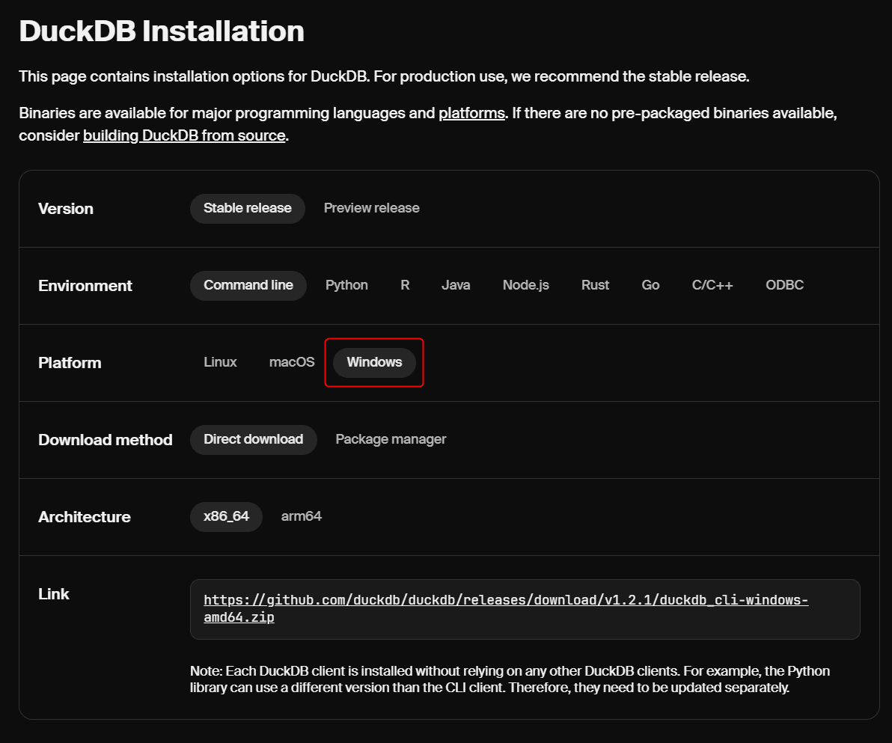Select Windows as the platform
The height and width of the screenshot is (743, 892).
[374, 362]
